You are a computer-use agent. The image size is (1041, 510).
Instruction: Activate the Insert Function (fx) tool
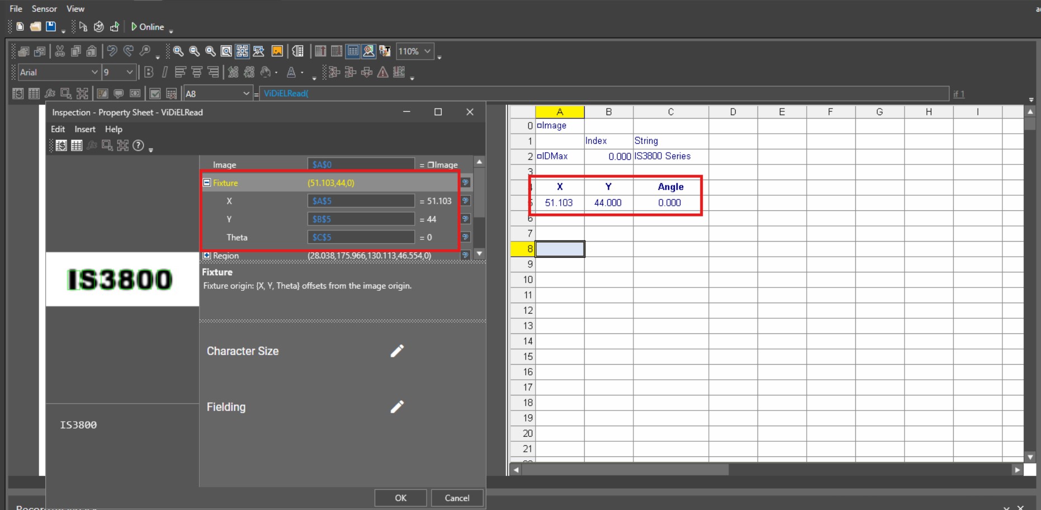coord(50,93)
